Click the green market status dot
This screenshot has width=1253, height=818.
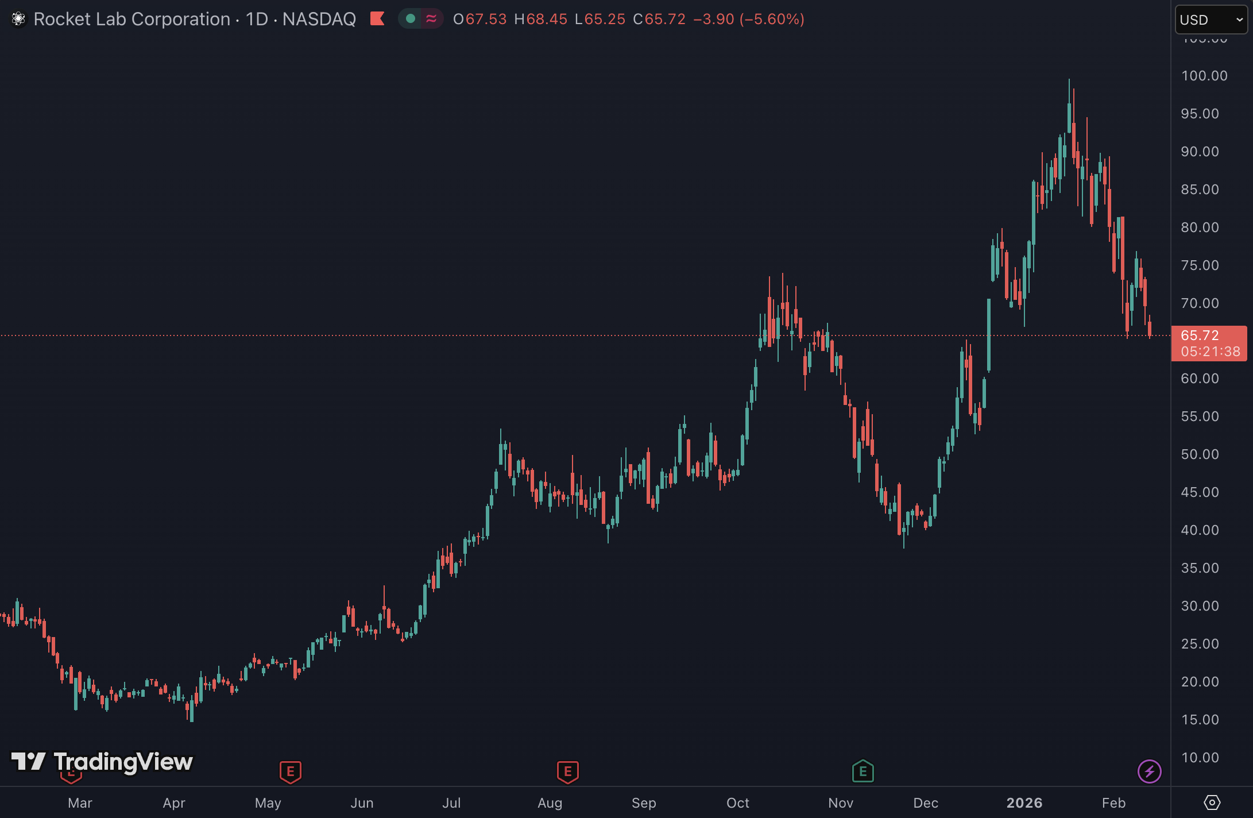(x=411, y=19)
